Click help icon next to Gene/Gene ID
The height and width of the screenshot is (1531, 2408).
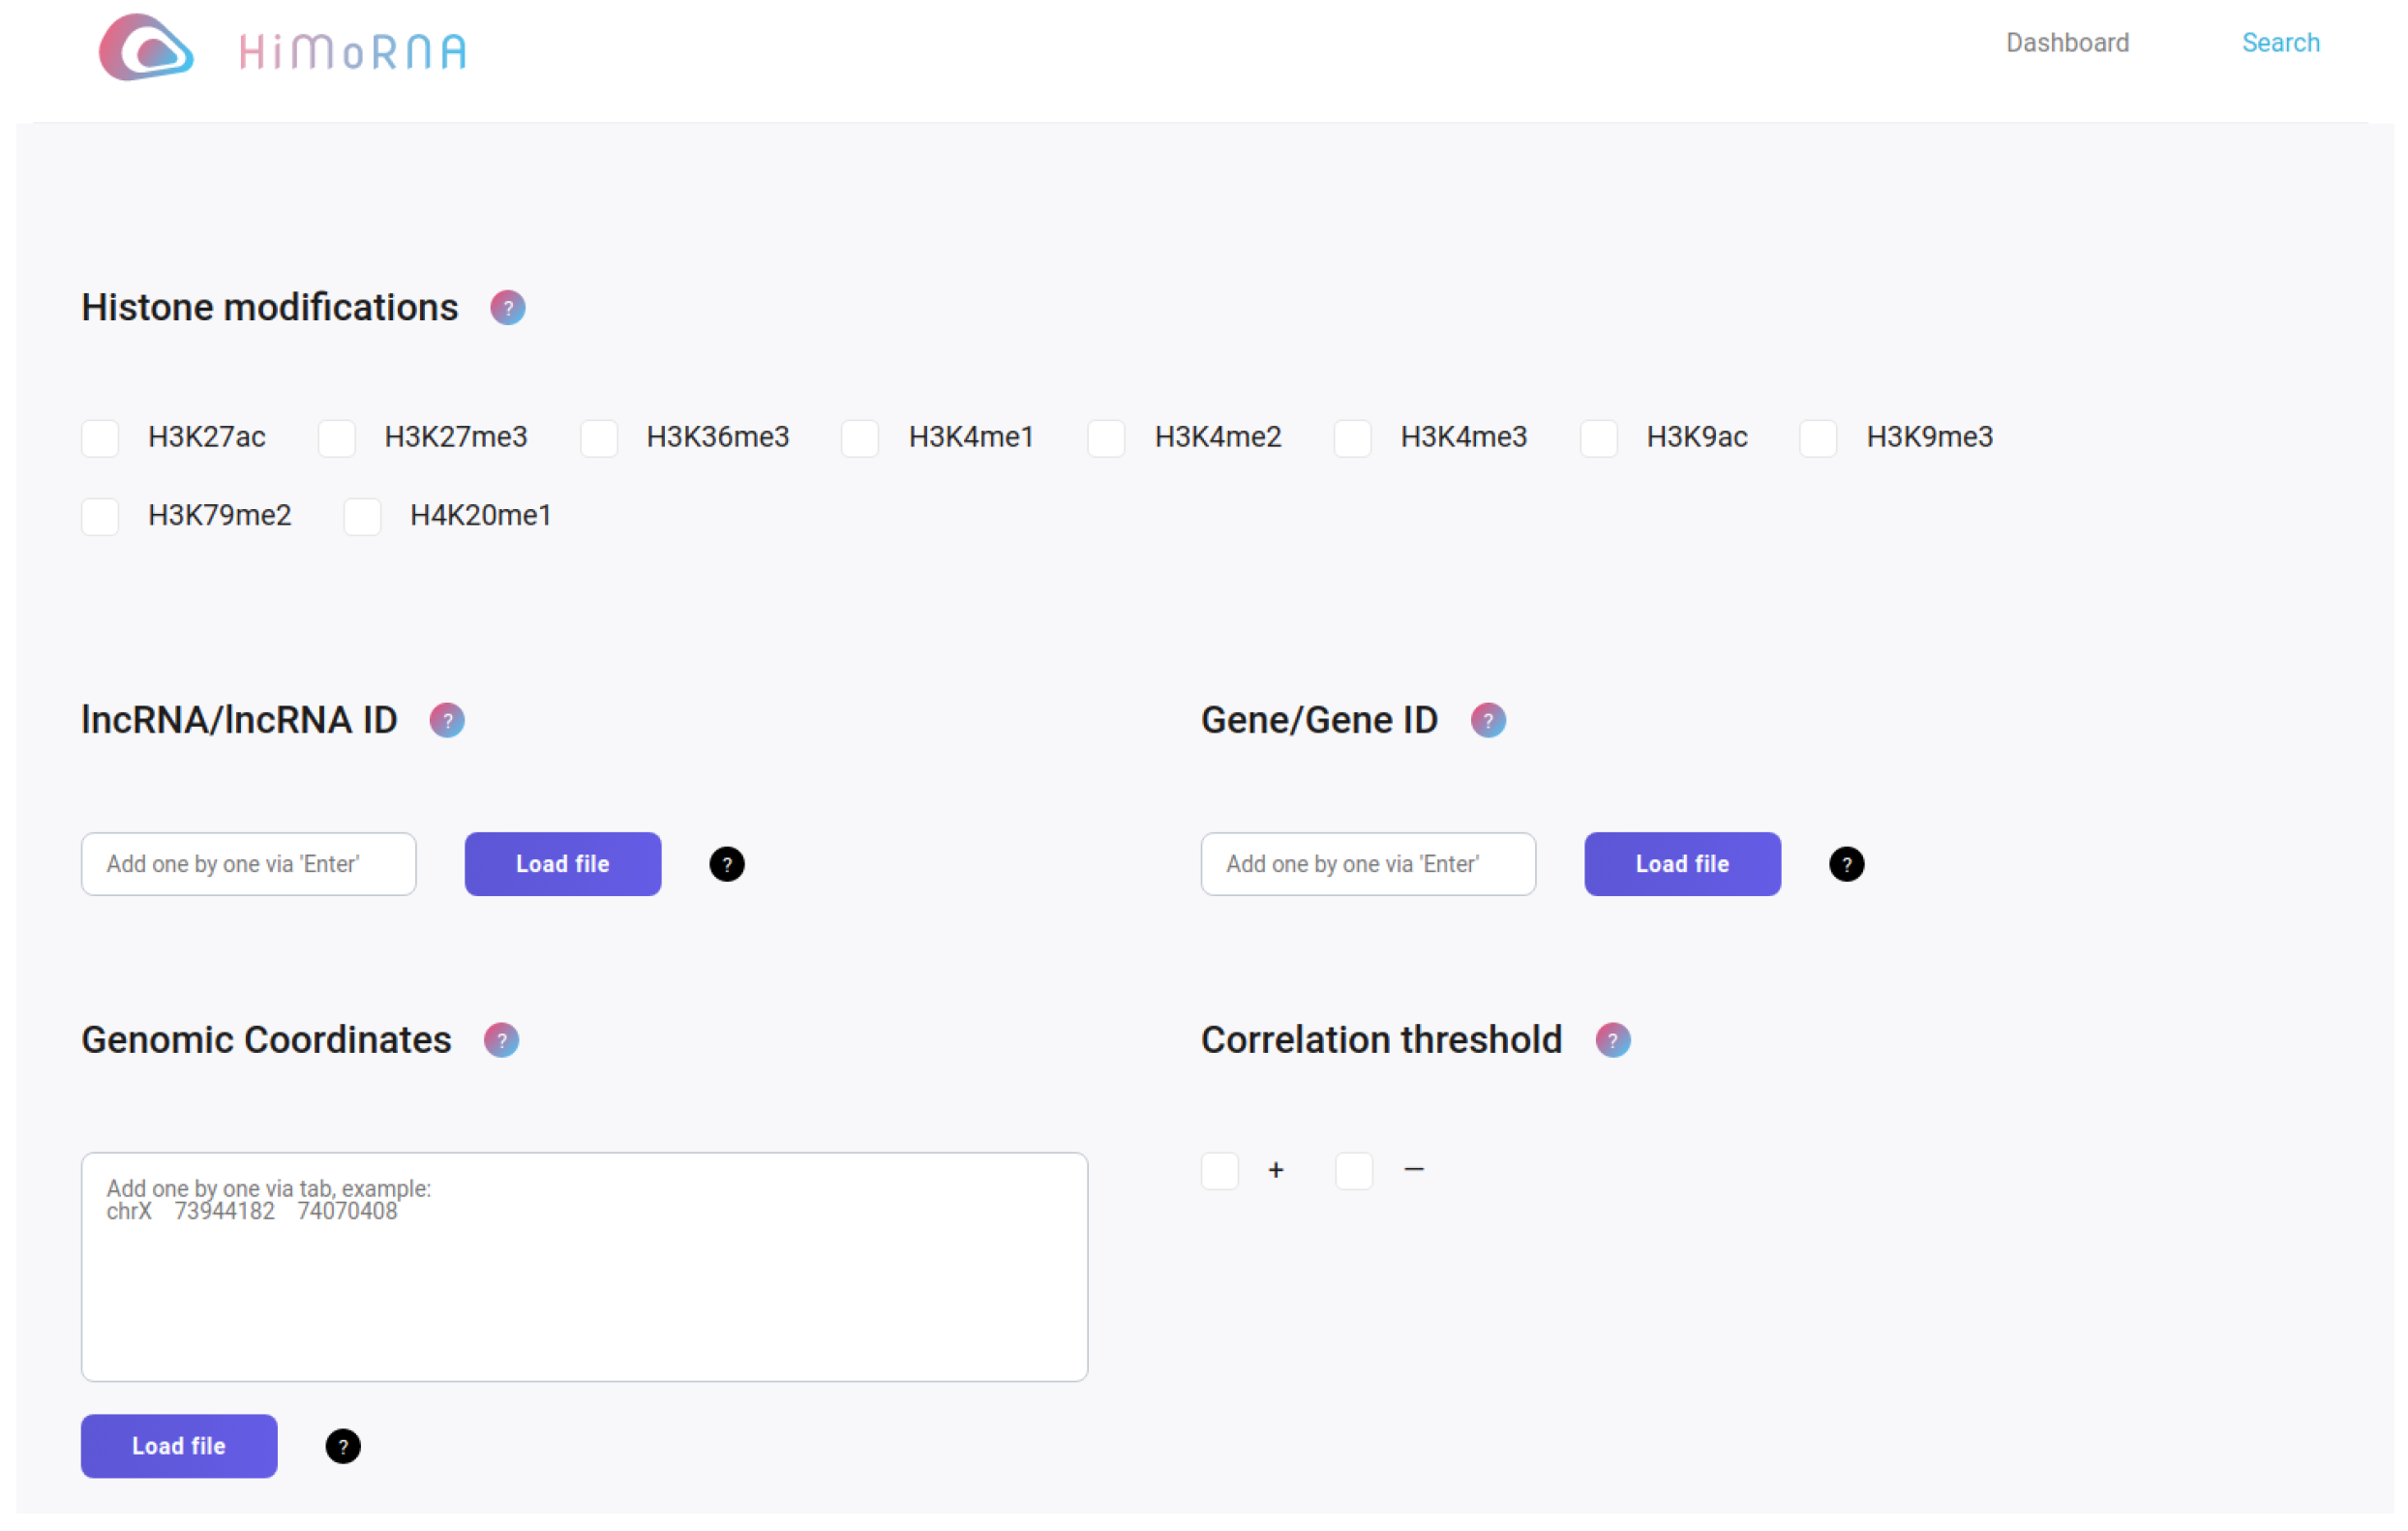(x=1487, y=720)
